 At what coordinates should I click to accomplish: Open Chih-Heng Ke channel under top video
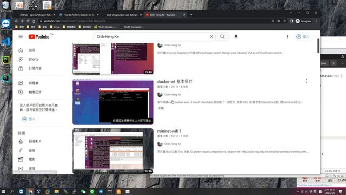(172, 45)
